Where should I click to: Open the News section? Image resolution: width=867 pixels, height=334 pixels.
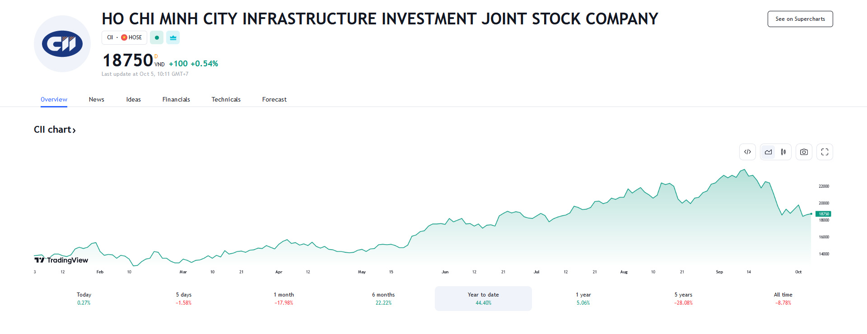point(96,99)
